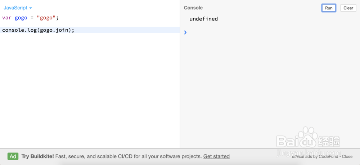The height and width of the screenshot is (165, 360).
Task: Click the empty line between the code statements
Action: (90, 24)
